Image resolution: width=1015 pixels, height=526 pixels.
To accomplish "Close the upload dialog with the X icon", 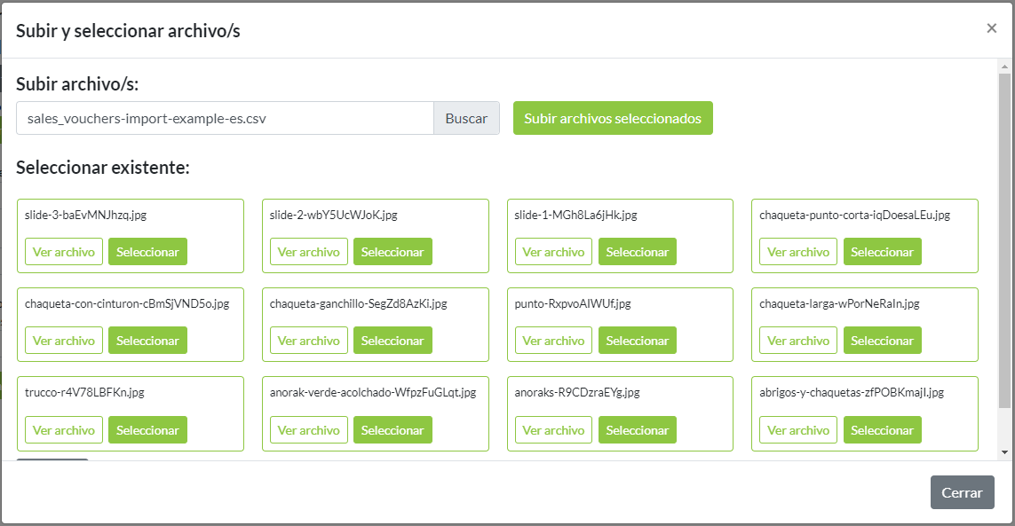I will coord(991,28).
